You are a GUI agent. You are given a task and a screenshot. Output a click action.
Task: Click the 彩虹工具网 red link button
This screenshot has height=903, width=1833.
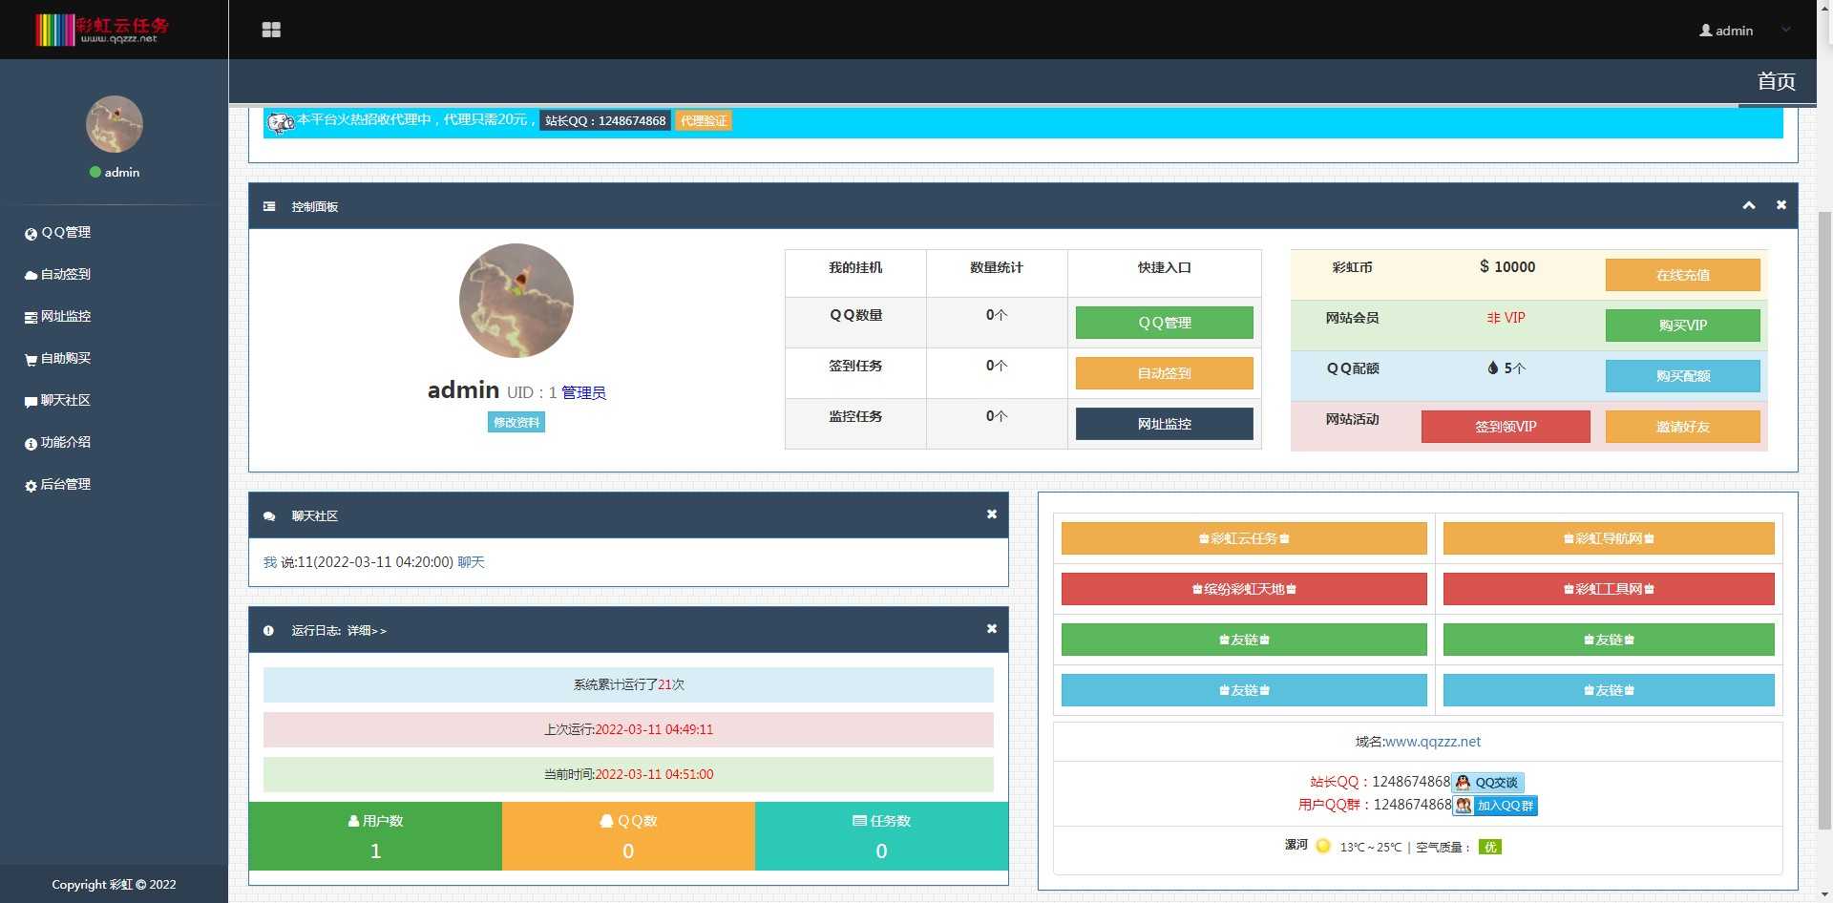[x=1609, y=589]
